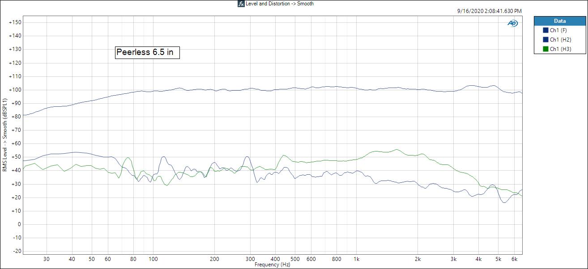Click the +100 y-axis tick label
The width and height of the screenshot is (588, 269).
tap(15, 90)
